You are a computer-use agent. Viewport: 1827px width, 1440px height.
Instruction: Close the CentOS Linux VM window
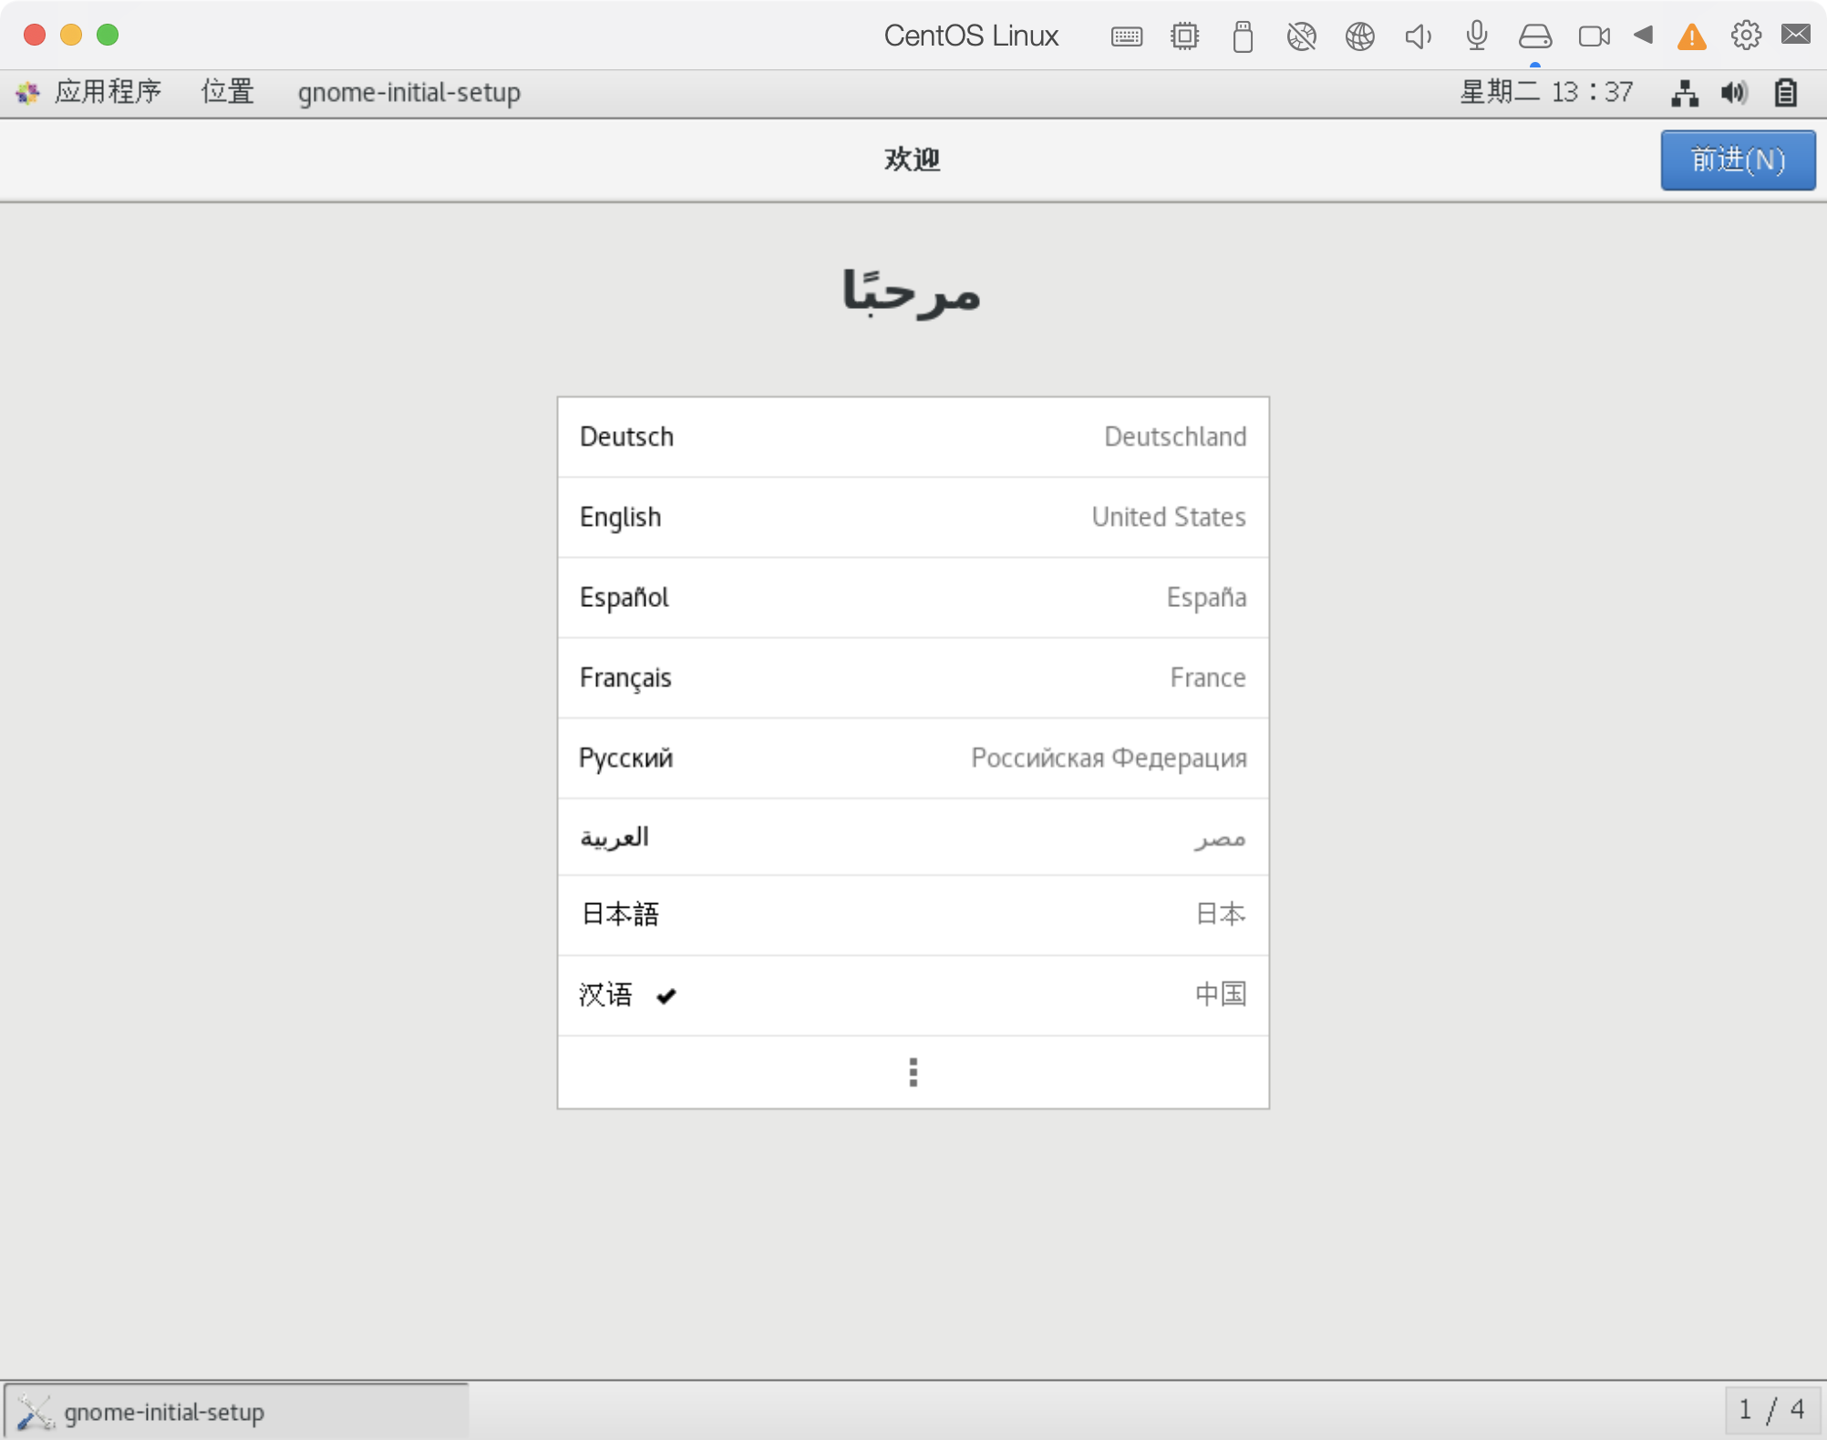pos(35,35)
